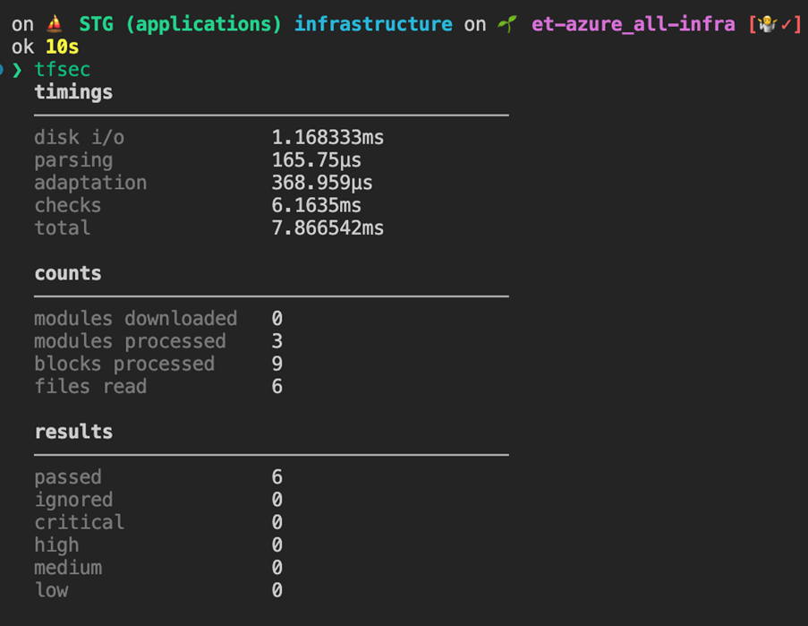This screenshot has width=808, height=626.
Task: Click the passed results value 6
Action: point(277,477)
